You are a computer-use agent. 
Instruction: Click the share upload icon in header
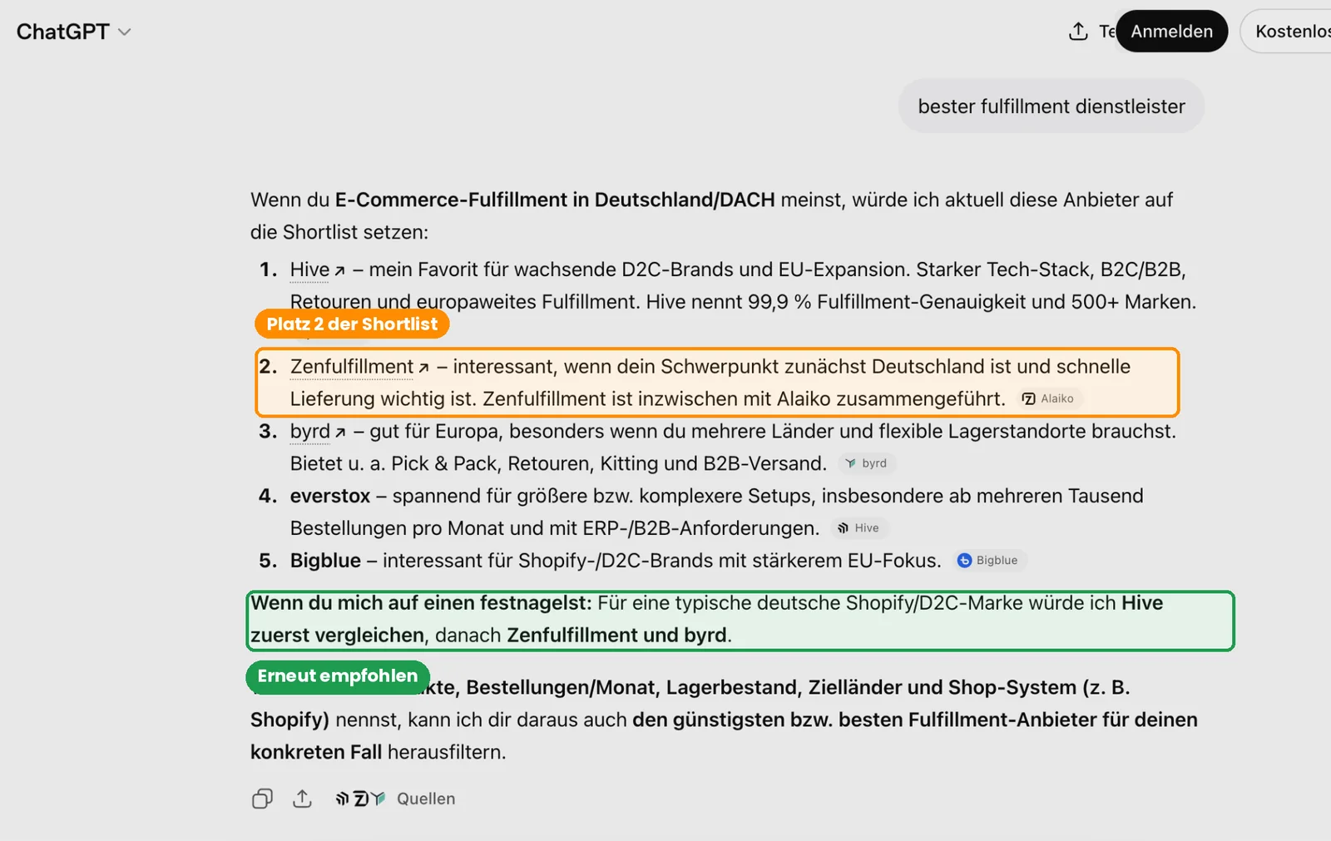pos(1078,32)
